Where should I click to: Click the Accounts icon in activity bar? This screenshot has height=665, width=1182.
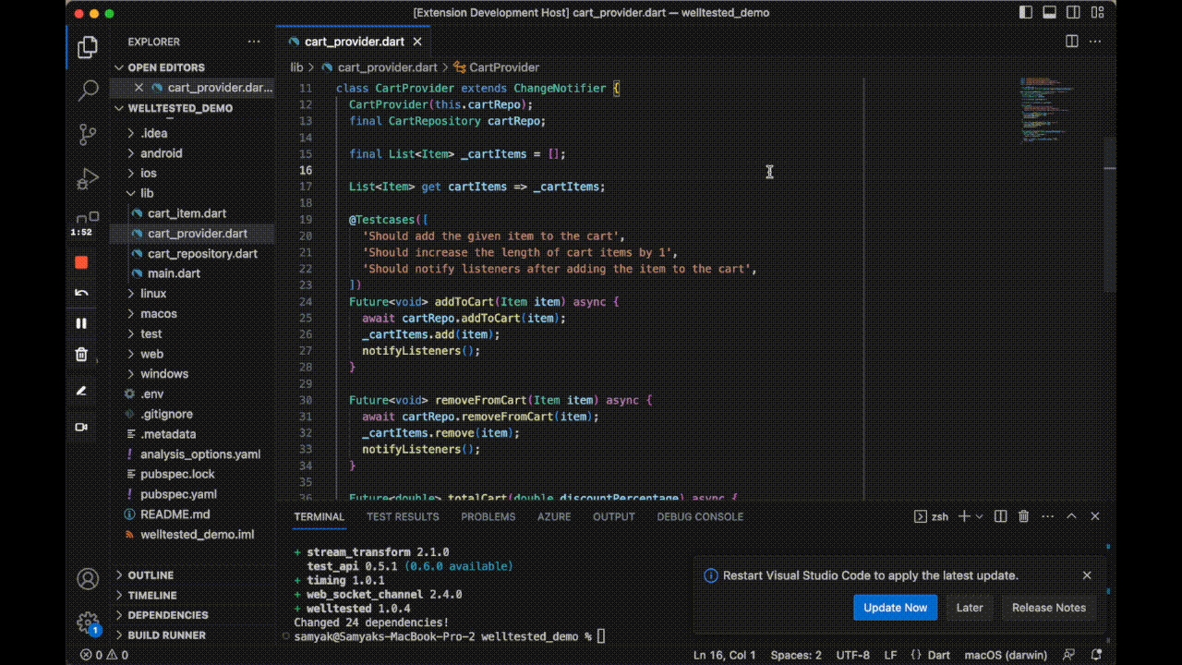pyautogui.click(x=88, y=579)
